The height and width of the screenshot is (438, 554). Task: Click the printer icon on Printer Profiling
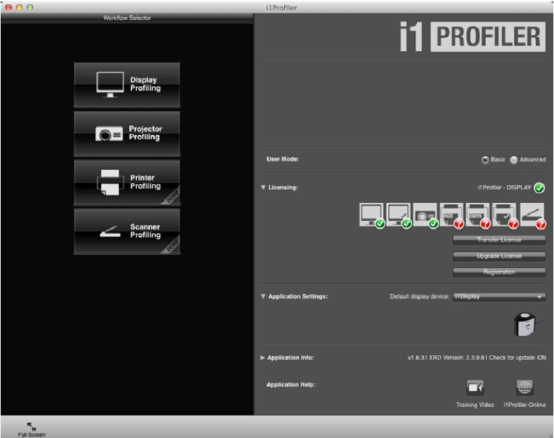(x=110, y=183)
